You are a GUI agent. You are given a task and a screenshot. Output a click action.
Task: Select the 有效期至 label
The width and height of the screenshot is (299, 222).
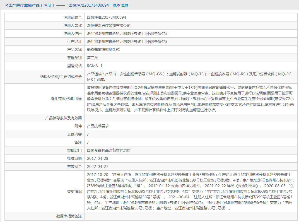click(x=74, y=166)
